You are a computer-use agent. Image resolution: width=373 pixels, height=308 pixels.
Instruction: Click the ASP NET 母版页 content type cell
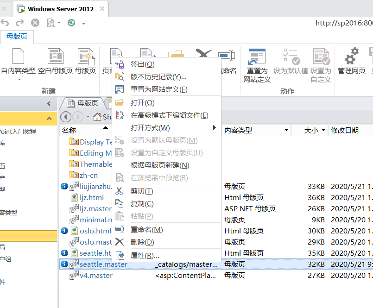click(250, 209)
